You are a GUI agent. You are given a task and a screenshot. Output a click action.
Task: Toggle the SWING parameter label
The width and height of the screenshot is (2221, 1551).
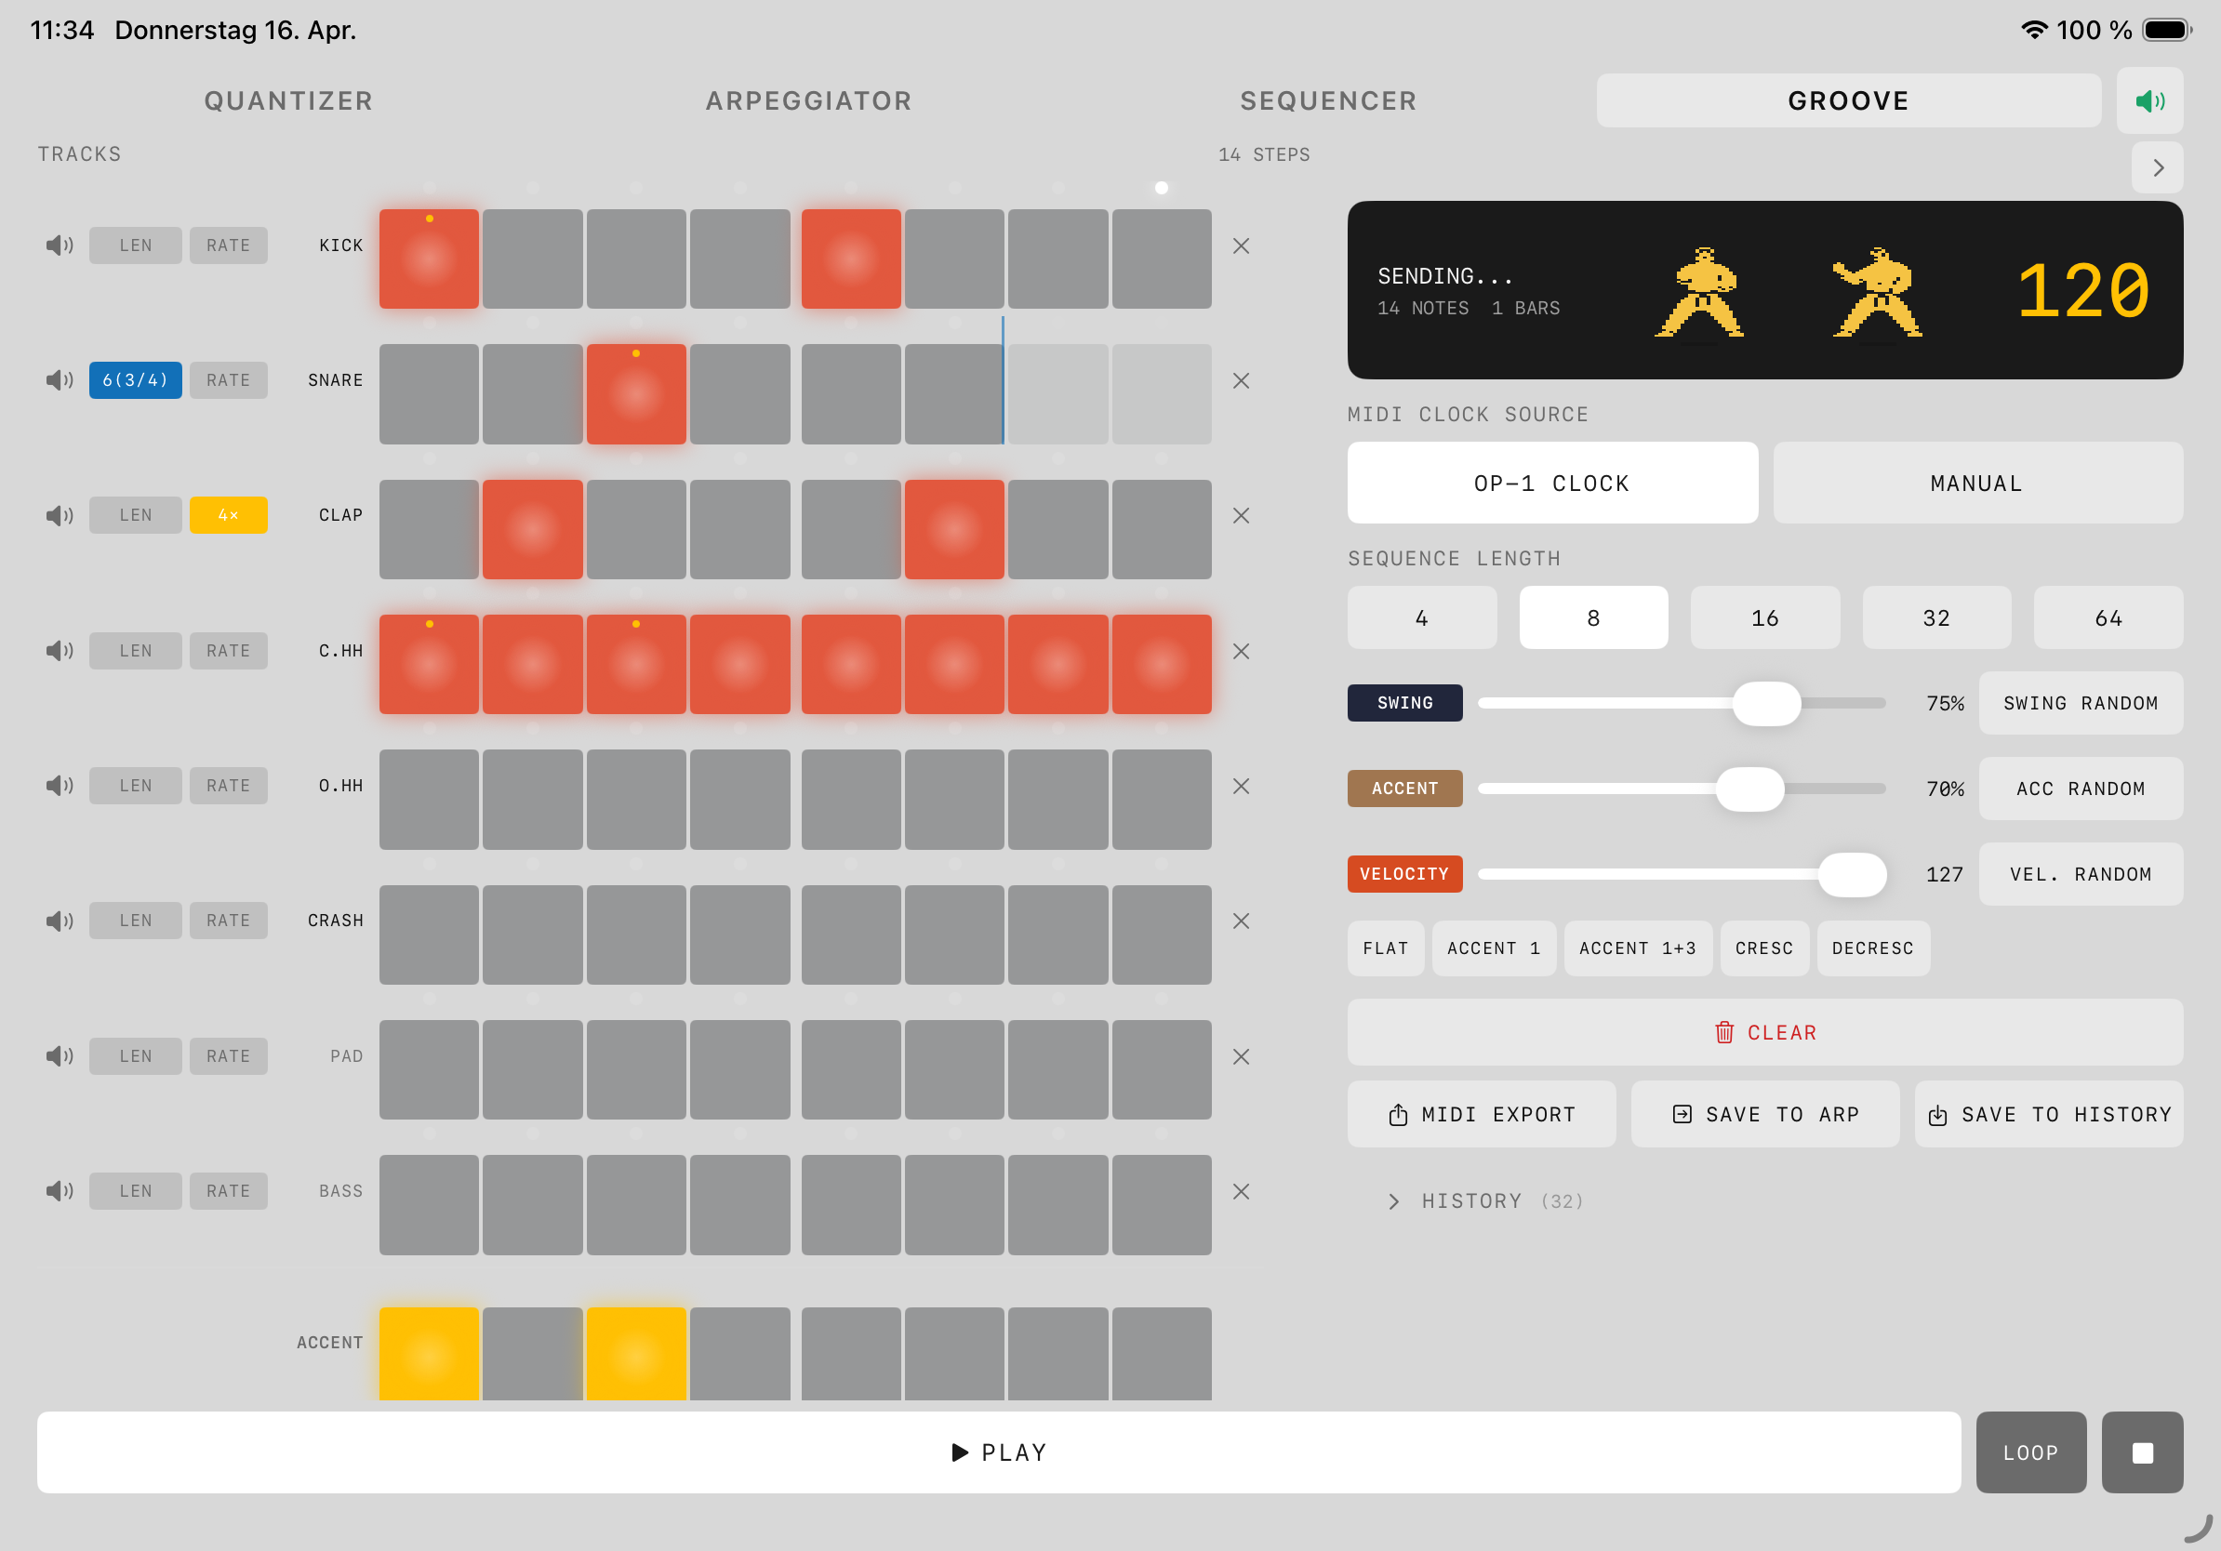click(1404, 703)
